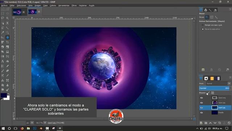Delete the selected layer

point(229,123)
